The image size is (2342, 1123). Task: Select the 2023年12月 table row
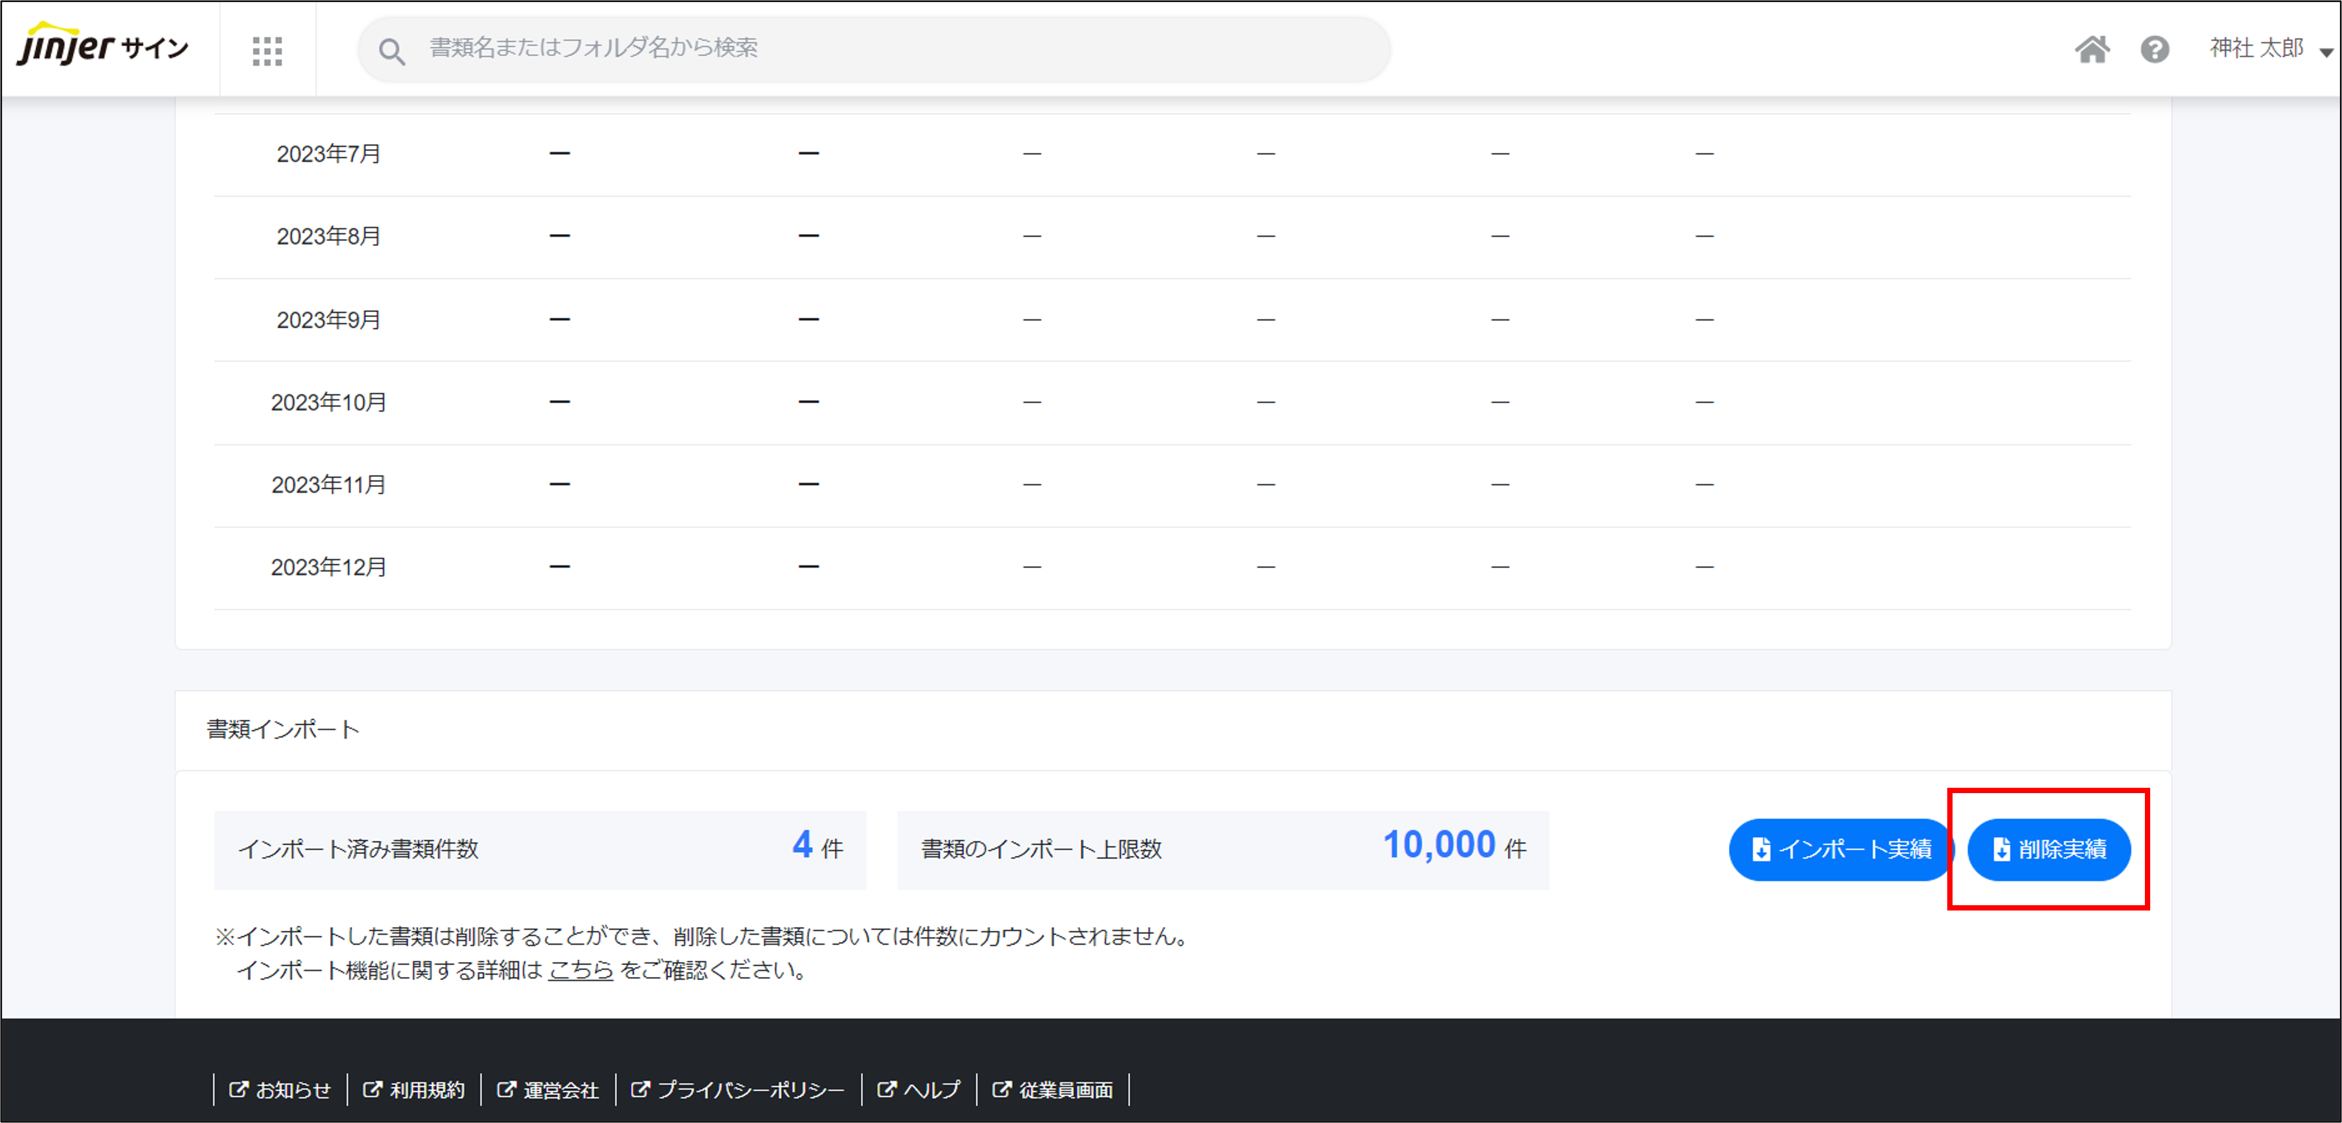coord(329,567)
